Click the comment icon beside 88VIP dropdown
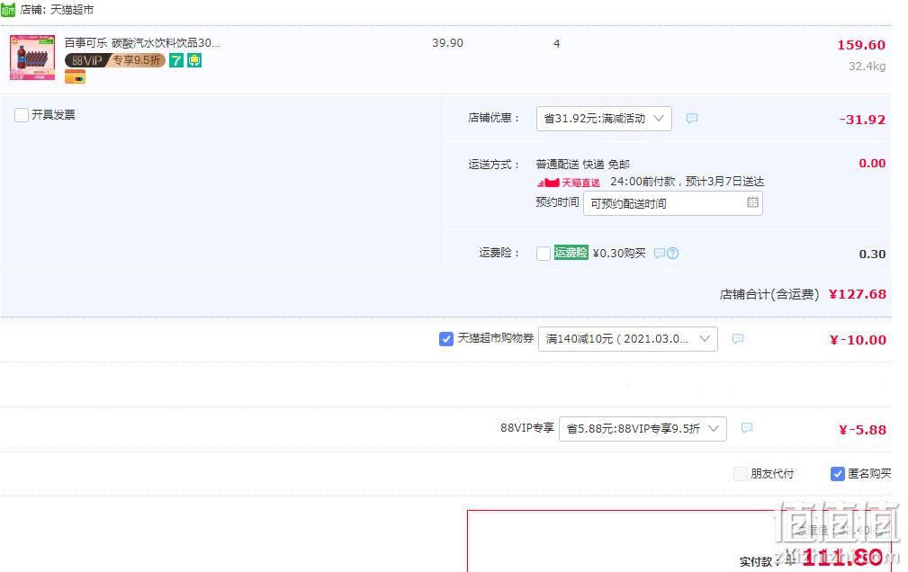Screen dimensions: 908x572 [x=746, y=428]
